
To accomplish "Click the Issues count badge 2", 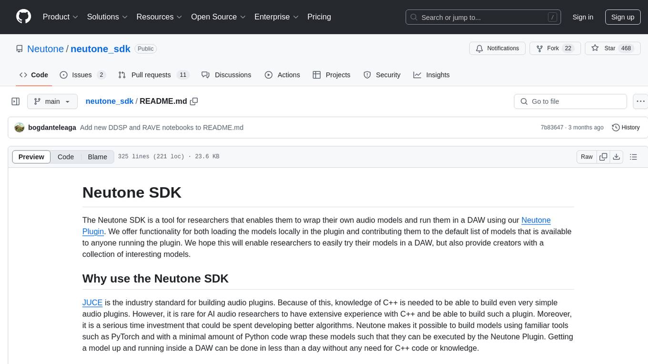I will point(101,75).
